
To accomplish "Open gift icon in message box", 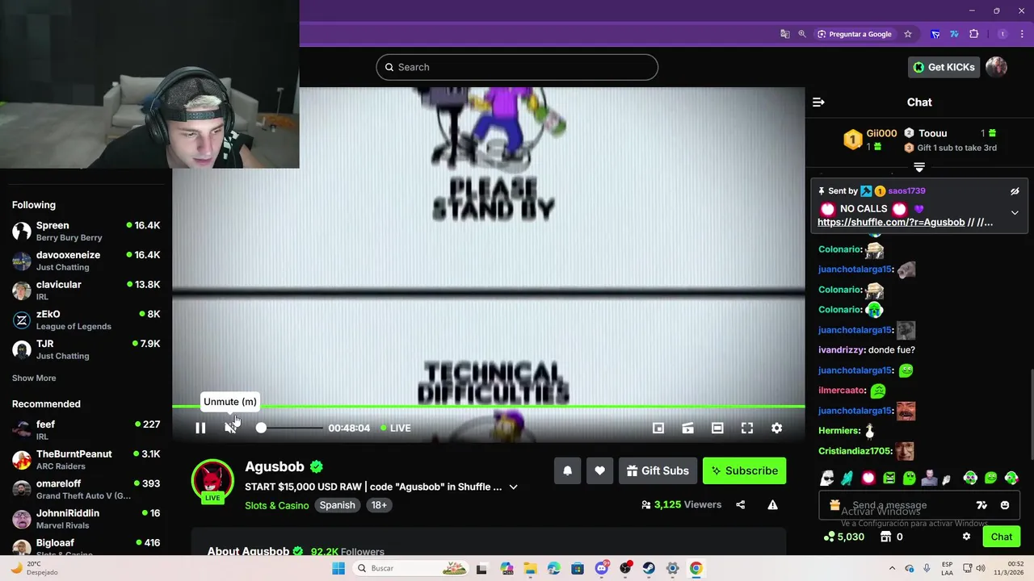I will pyautogui.click(x=834, y=505).
